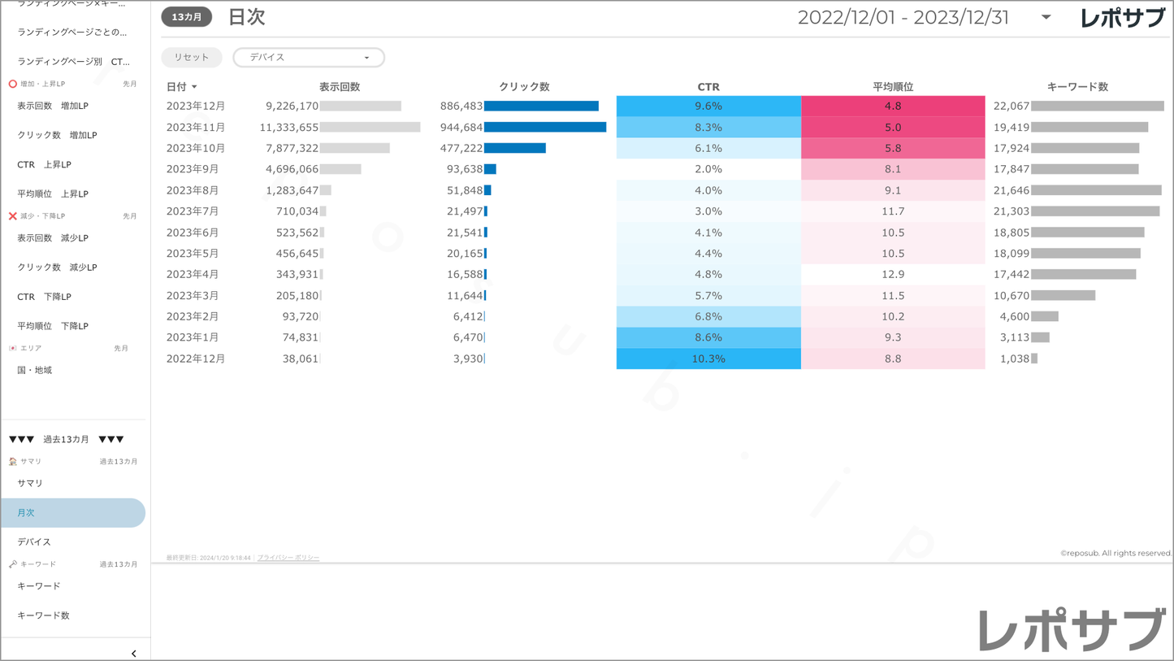
Task: Click the red circle 増加・上昇LP section icon
Action: pyautogui.click(x=12, y=84)
